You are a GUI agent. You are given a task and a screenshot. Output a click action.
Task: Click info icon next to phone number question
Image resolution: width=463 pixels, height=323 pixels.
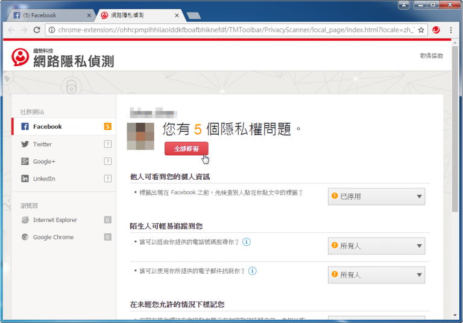pos(247,242)
